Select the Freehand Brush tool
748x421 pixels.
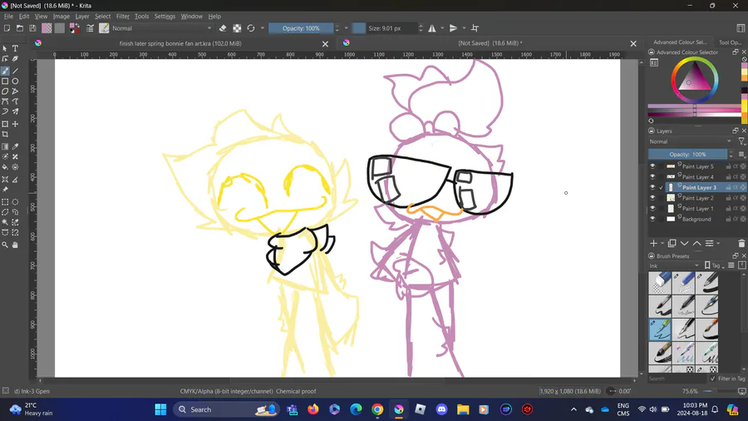pos(5,71)
